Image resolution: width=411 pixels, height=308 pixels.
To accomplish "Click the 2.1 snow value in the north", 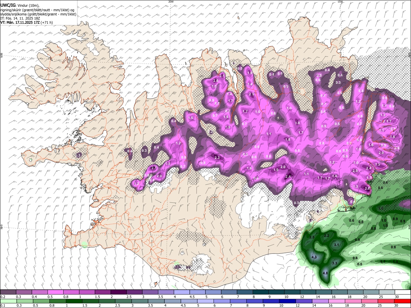I will pyautogui.click(x=222, y=75).
